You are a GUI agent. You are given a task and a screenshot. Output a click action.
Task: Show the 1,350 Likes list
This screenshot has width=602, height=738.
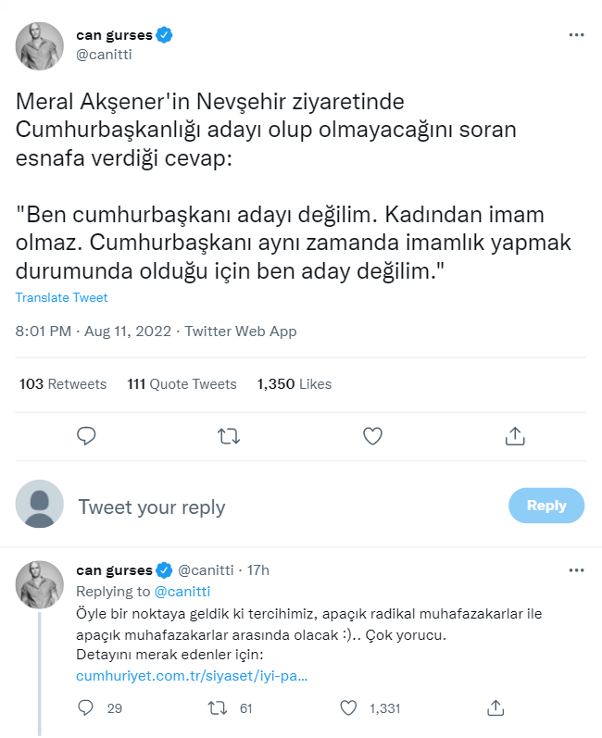[294, 383]
